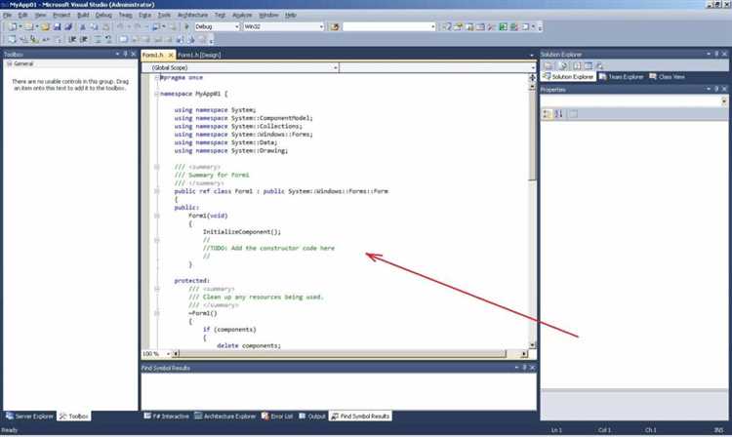This screenshot has width=732, height=437.
Task: Open the Output tab
Action: coord(312,416)
